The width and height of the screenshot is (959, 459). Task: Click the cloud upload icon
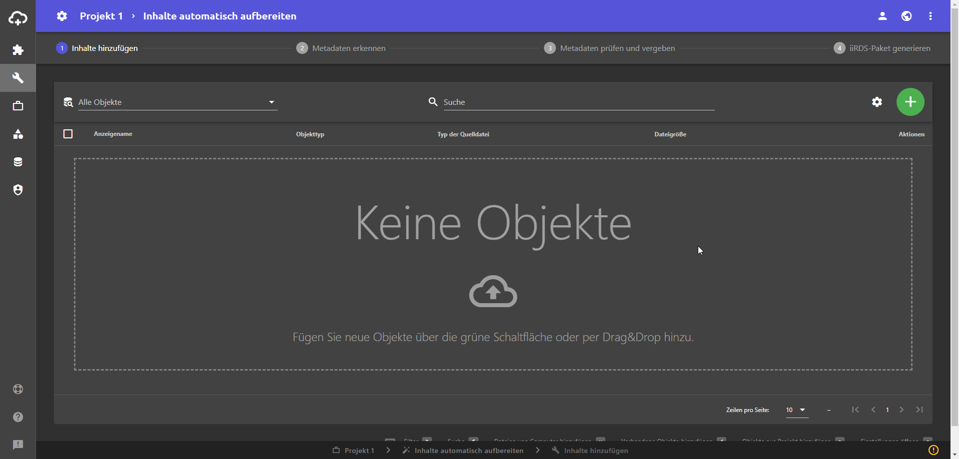(x=493, y=291)
